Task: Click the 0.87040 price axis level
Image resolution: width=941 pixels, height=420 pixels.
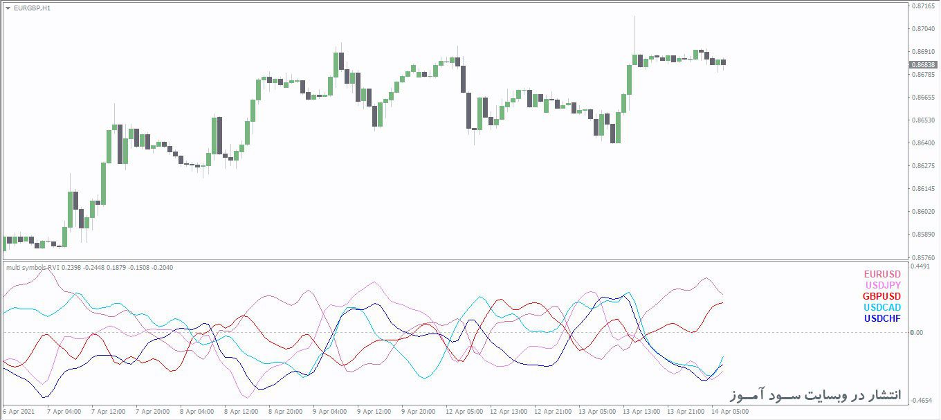Action: coord(922,29)
